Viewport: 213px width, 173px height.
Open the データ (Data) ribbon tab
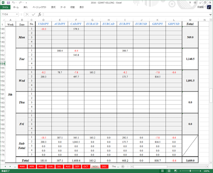pos(63,7)
